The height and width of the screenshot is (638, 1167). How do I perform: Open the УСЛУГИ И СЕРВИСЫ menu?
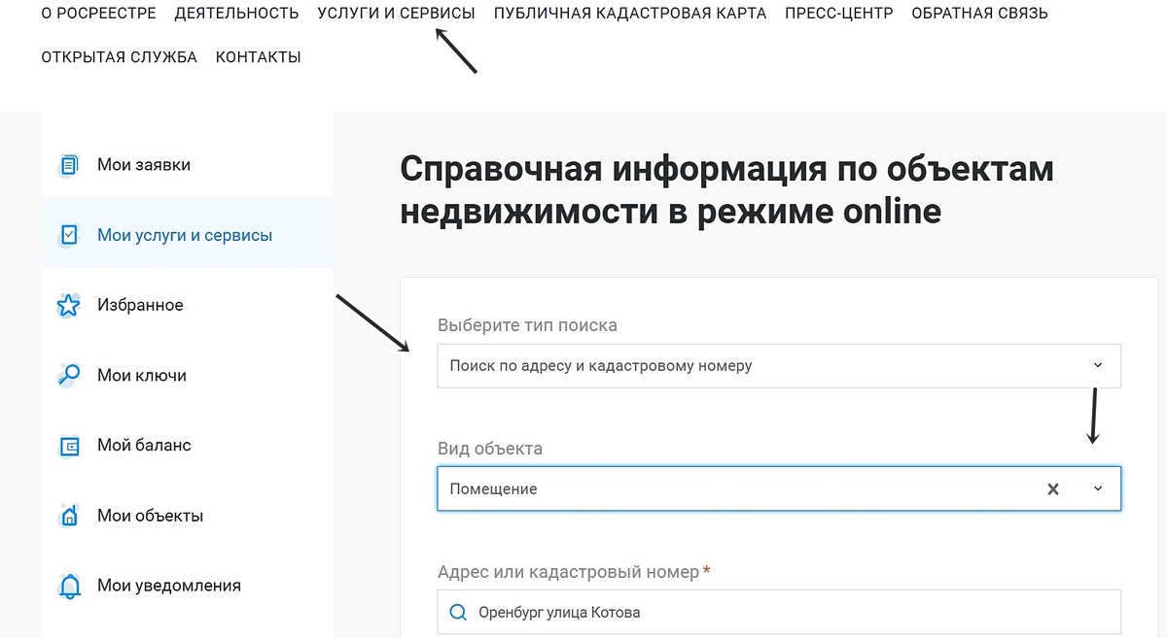[396, 13]
